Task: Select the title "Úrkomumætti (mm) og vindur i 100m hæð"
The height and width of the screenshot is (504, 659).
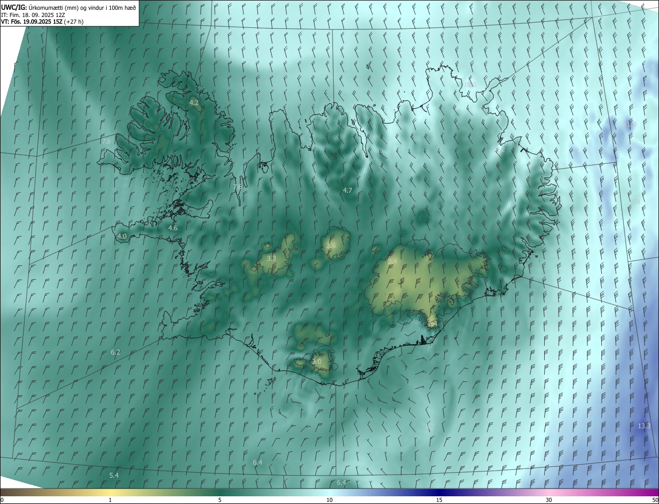Action: [x=82, y=7]
